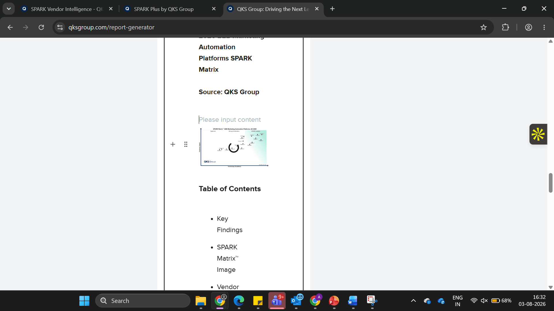Open File Explorer from the taskbar
Screen dimensions: 554x311
point(201,301)
